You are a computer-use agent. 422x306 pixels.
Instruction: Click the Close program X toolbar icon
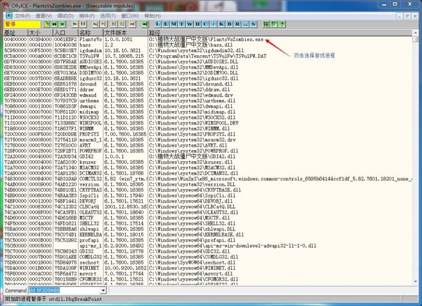(62, 24)
